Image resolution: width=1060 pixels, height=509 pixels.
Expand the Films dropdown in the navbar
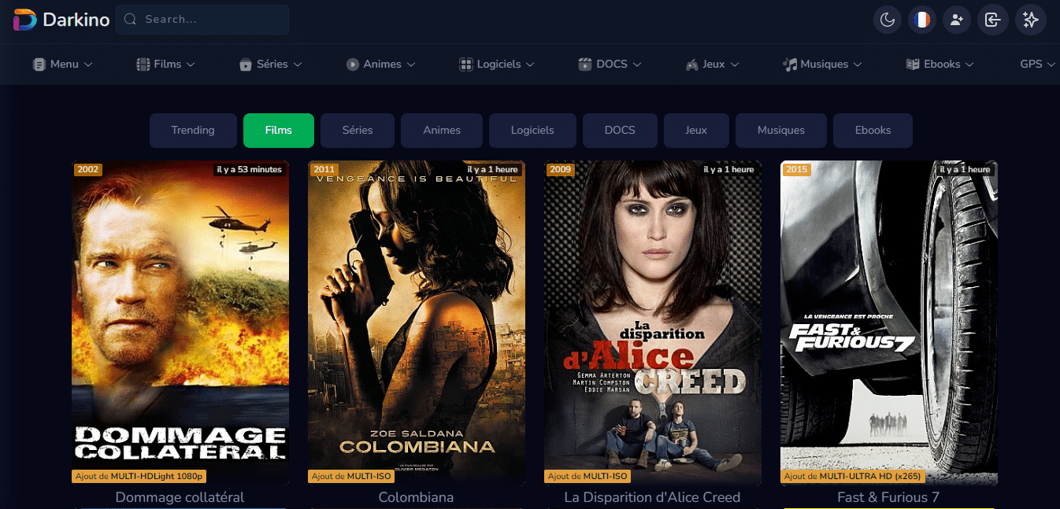165,64
